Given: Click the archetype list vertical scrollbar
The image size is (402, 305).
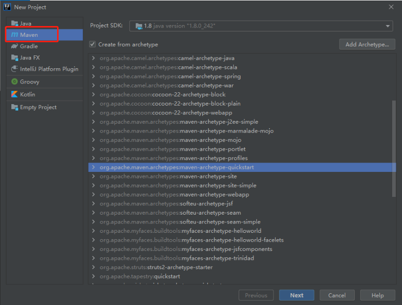Looking at the screenshot, I should pos(393,147).
